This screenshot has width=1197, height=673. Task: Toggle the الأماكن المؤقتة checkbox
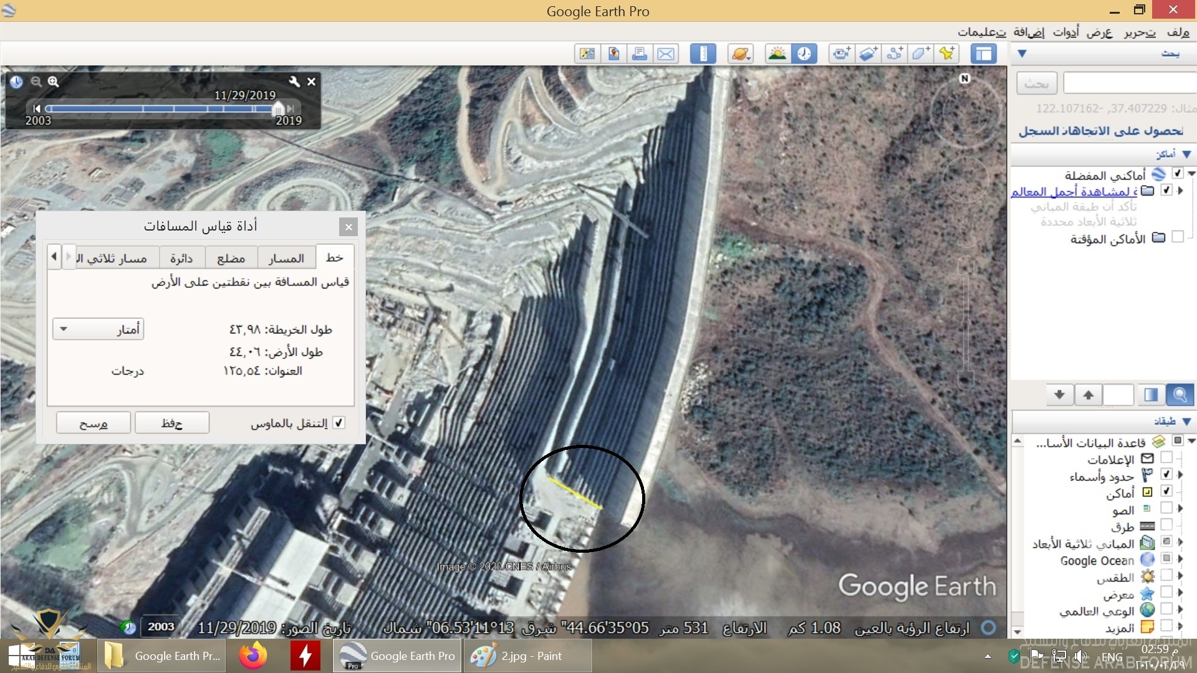1178,237
